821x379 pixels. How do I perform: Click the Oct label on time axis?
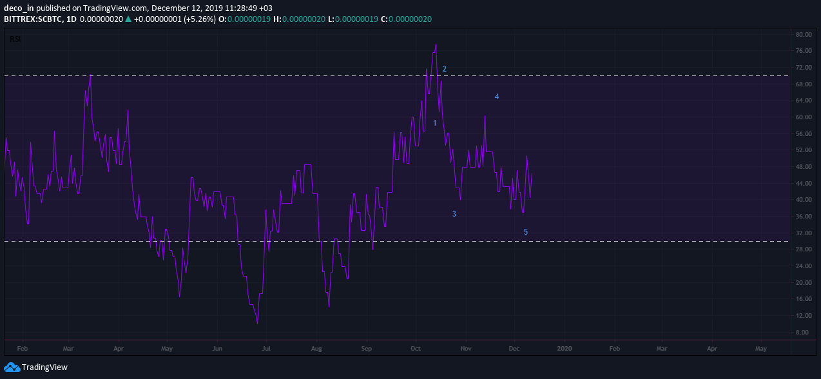coord(416,348)
